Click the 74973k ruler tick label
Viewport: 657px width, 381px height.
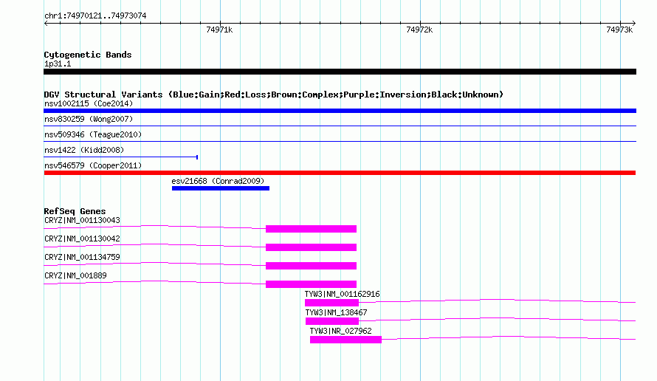tap(619, 30)
